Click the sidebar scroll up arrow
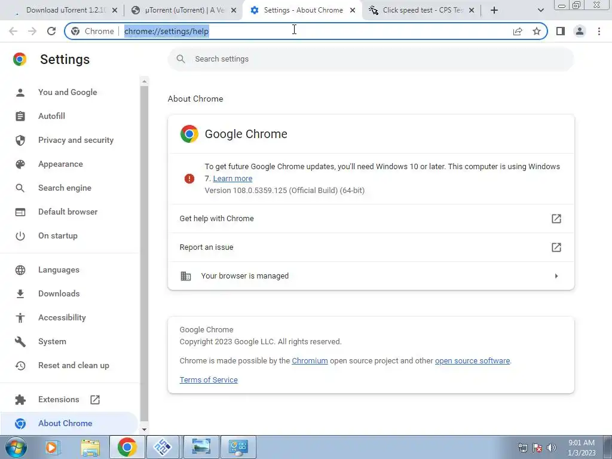This screenshot has width=612, height=459. [x=144, y=81]
